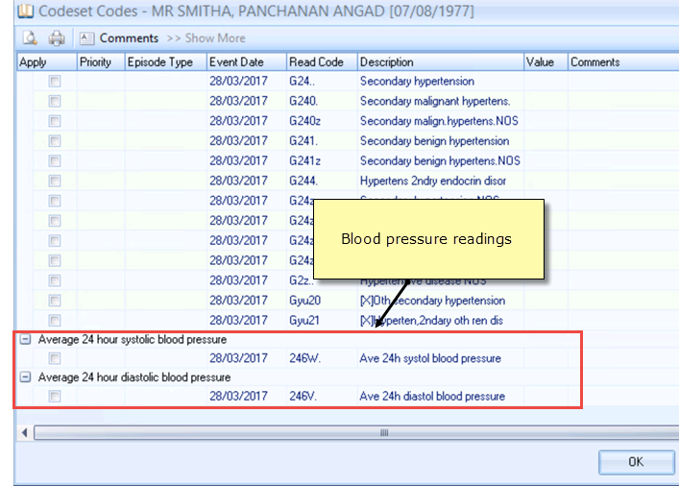Click the scrollbar left arrow
679x486 pixels.
pyautogui.click(x=24, y=433)
